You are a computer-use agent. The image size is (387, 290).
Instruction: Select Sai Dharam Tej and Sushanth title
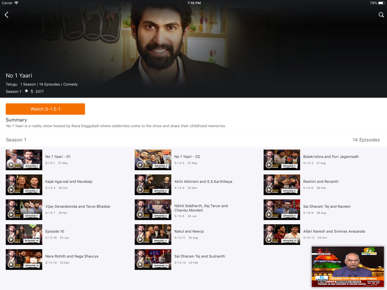200,256
